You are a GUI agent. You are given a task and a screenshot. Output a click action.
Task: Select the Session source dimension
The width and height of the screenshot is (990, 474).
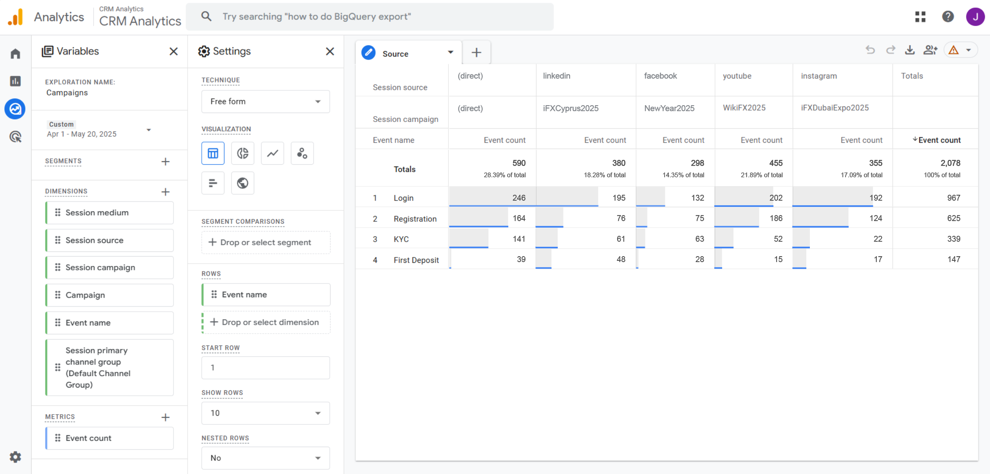pyautogui.click(x=110, y=240)
